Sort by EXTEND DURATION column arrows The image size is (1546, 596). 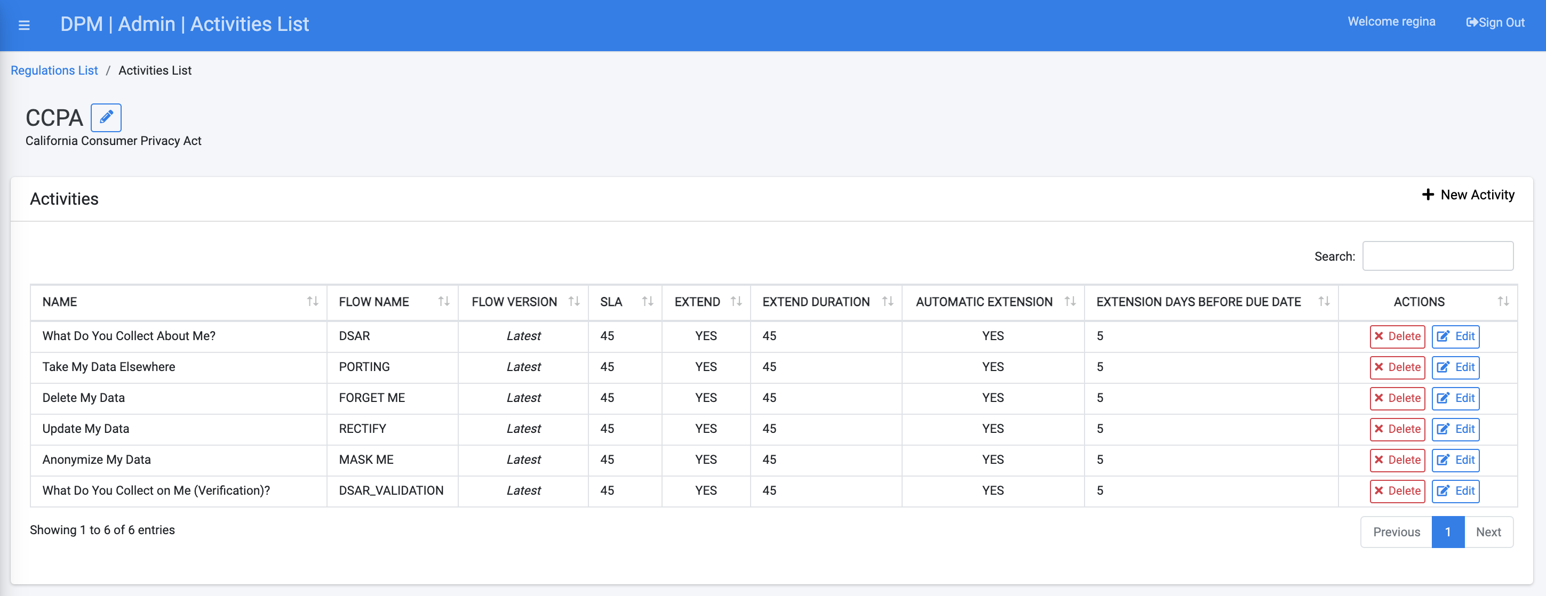888,302
